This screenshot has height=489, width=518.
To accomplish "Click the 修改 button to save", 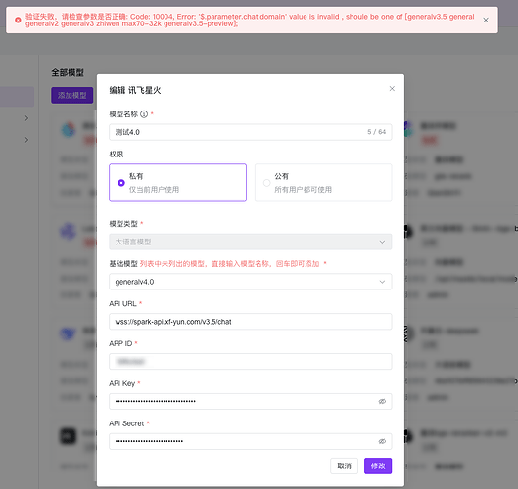I will click(378, 466).
